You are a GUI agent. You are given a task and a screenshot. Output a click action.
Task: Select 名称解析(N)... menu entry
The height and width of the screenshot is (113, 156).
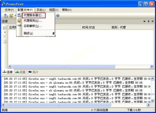click(x=32, y=26)
